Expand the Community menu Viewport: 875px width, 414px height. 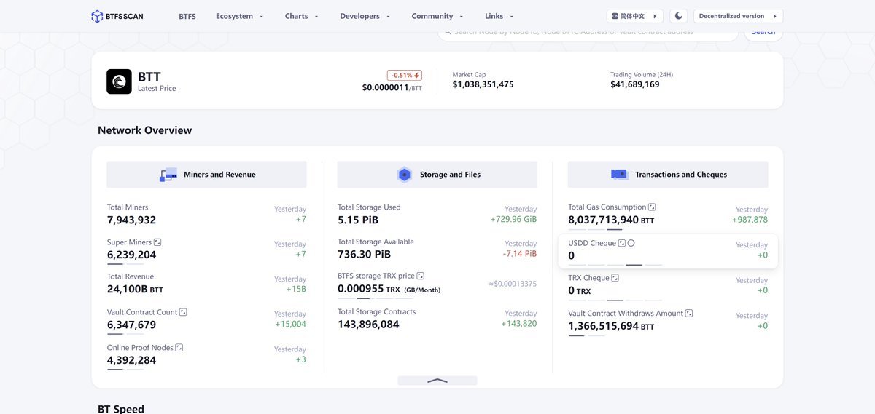point(437,16)
